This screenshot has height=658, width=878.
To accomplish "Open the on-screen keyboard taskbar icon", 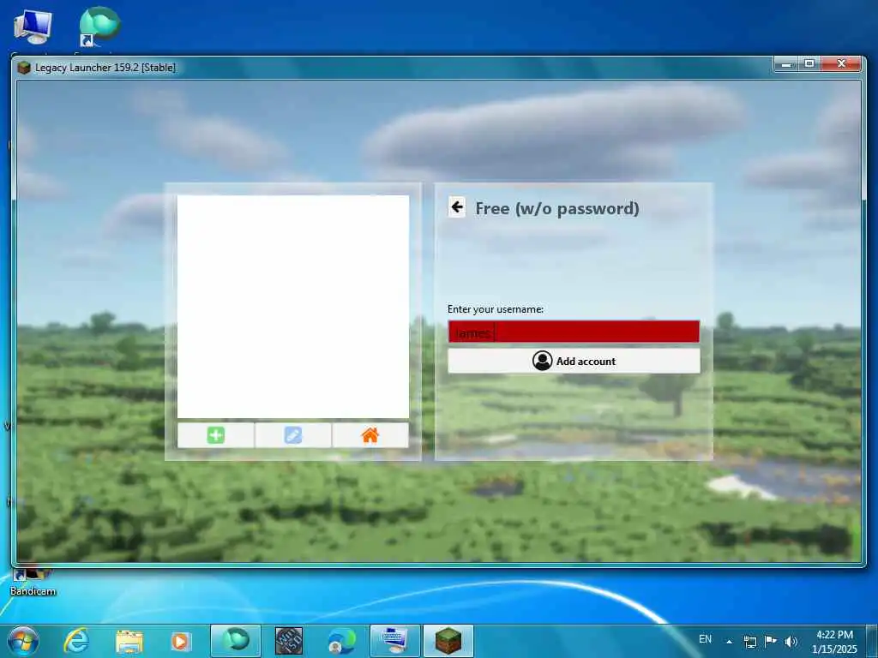I will coord(394,641).
